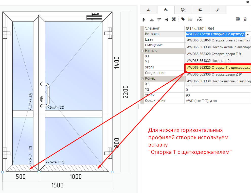The image size is (251, 193).
Task: Open the wrench settings tab
Action: click(x=218, y=10)
